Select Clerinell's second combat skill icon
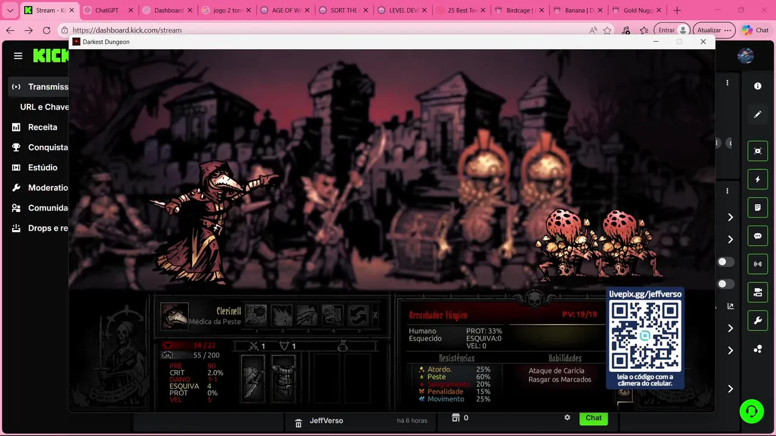Image resolution: width=776 pixels, height=436 pixels. click(x=281, y=315)
